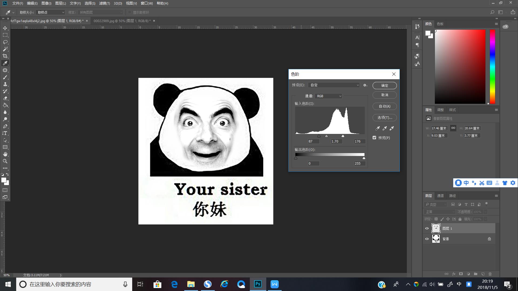Switch to the 通道 panel tab

[x=440, y=196]
